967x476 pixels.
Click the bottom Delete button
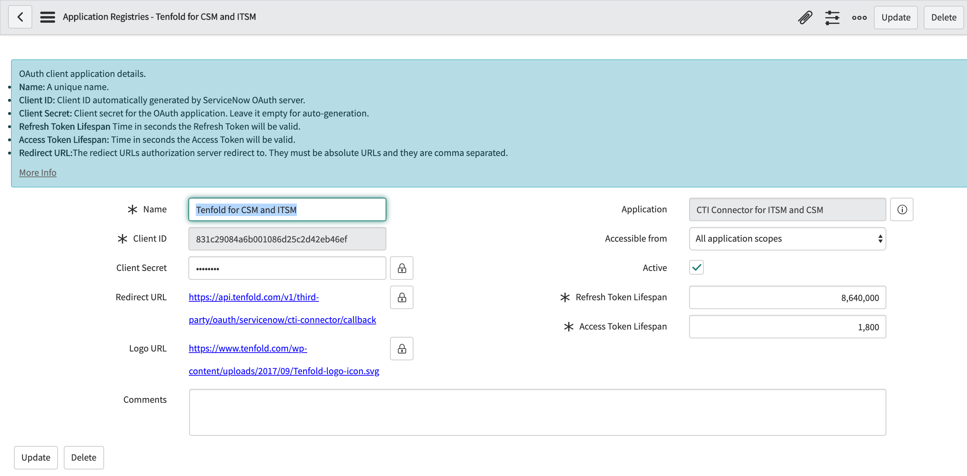[84, 457]
